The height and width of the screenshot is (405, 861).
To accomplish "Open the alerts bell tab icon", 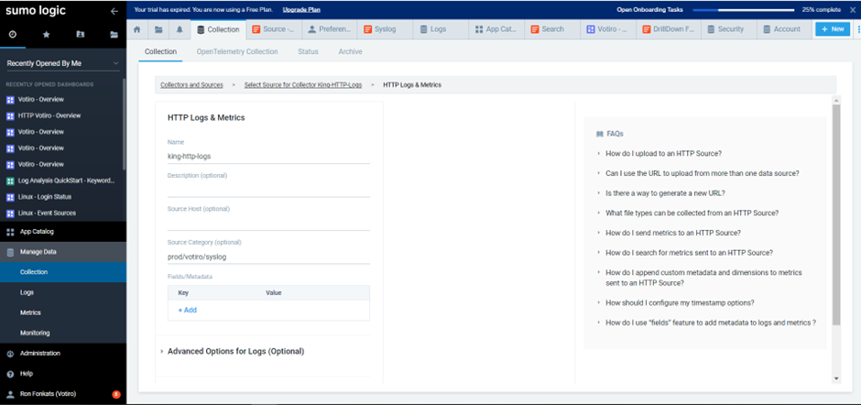I will (x=180, y=29).
